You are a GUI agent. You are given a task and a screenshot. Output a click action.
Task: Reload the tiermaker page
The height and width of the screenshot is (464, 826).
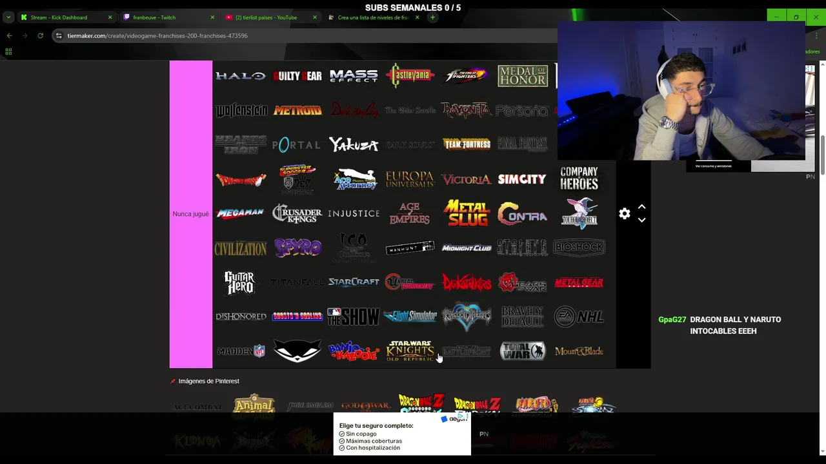tap(40, 35)
